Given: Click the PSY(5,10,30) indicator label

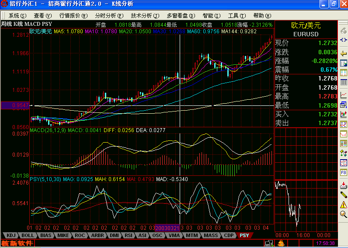Looking at the screenshot, I should (x=45, y=179).
